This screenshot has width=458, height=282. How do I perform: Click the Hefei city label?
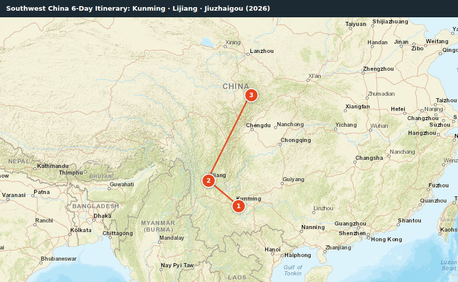[x=398, y=109]
